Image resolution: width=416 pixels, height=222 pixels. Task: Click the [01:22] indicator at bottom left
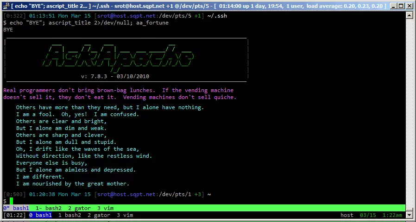(14, 215)
